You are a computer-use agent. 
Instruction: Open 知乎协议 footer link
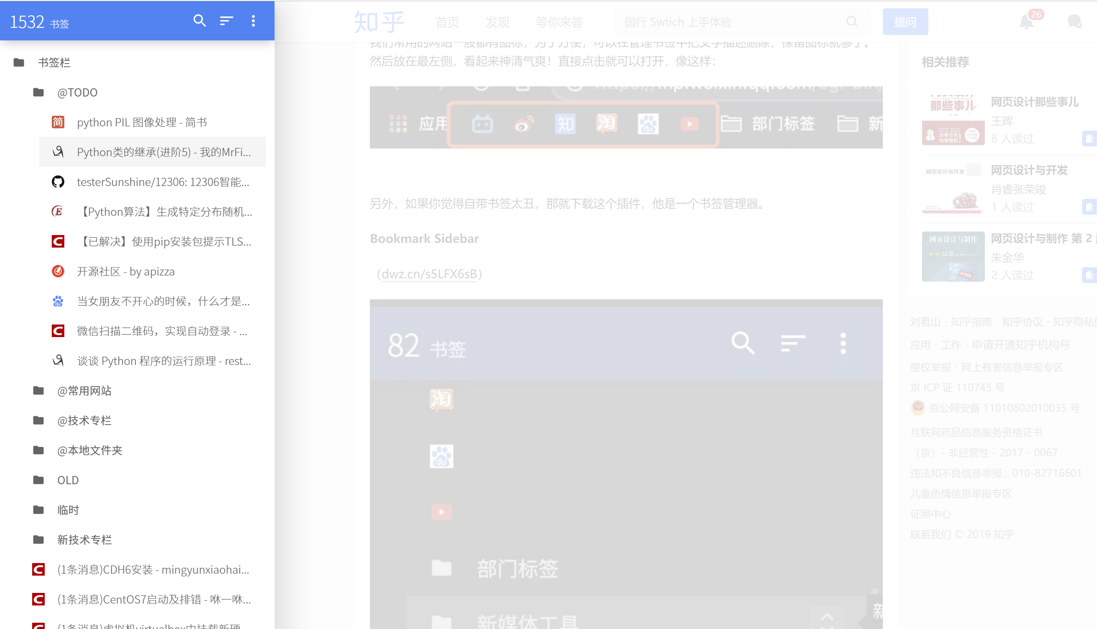click(x=1022, y=322)
